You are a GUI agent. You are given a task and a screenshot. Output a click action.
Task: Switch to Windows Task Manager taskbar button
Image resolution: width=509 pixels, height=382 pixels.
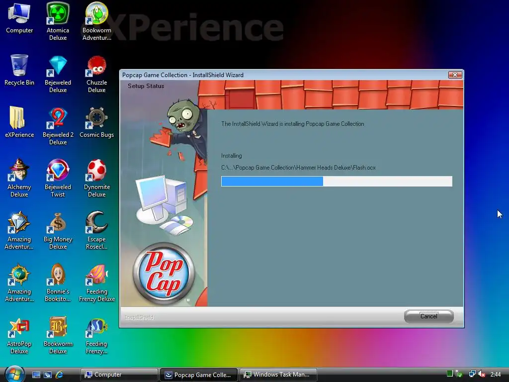pyautogui.click(x=278, y=375)
